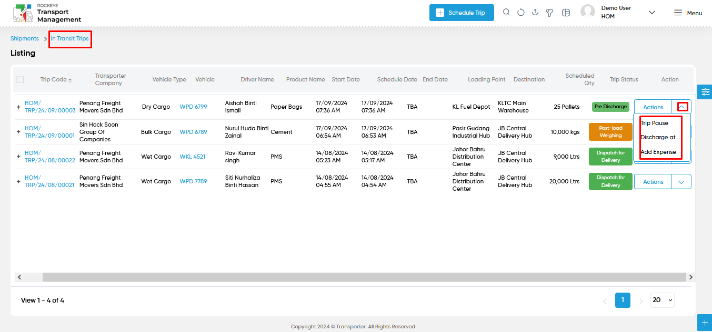Click the Start Date column header
This screenshot has height=332, width=712.
coord(346,80)
